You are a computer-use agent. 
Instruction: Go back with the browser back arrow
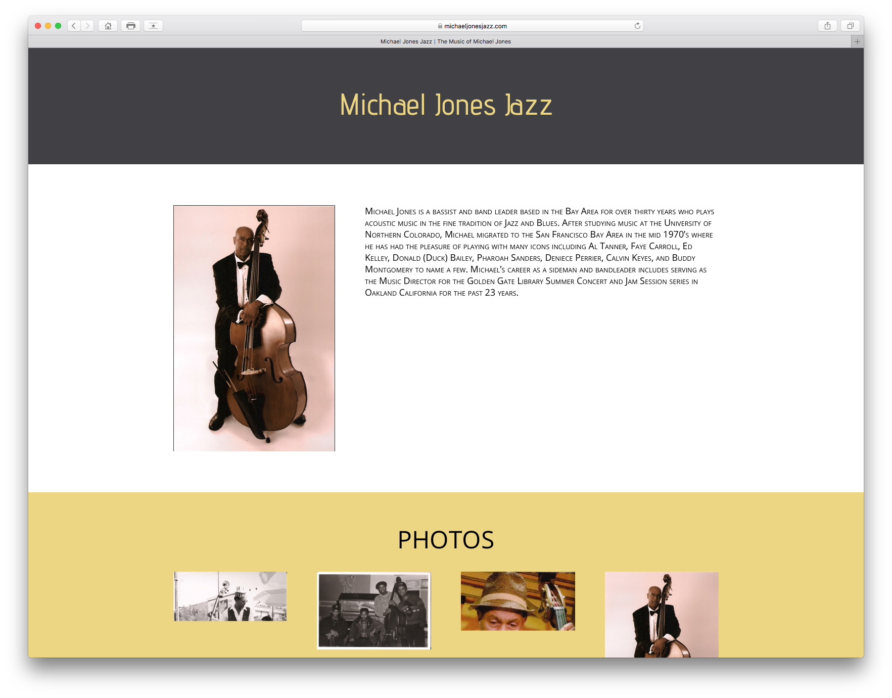coord(74,26)
